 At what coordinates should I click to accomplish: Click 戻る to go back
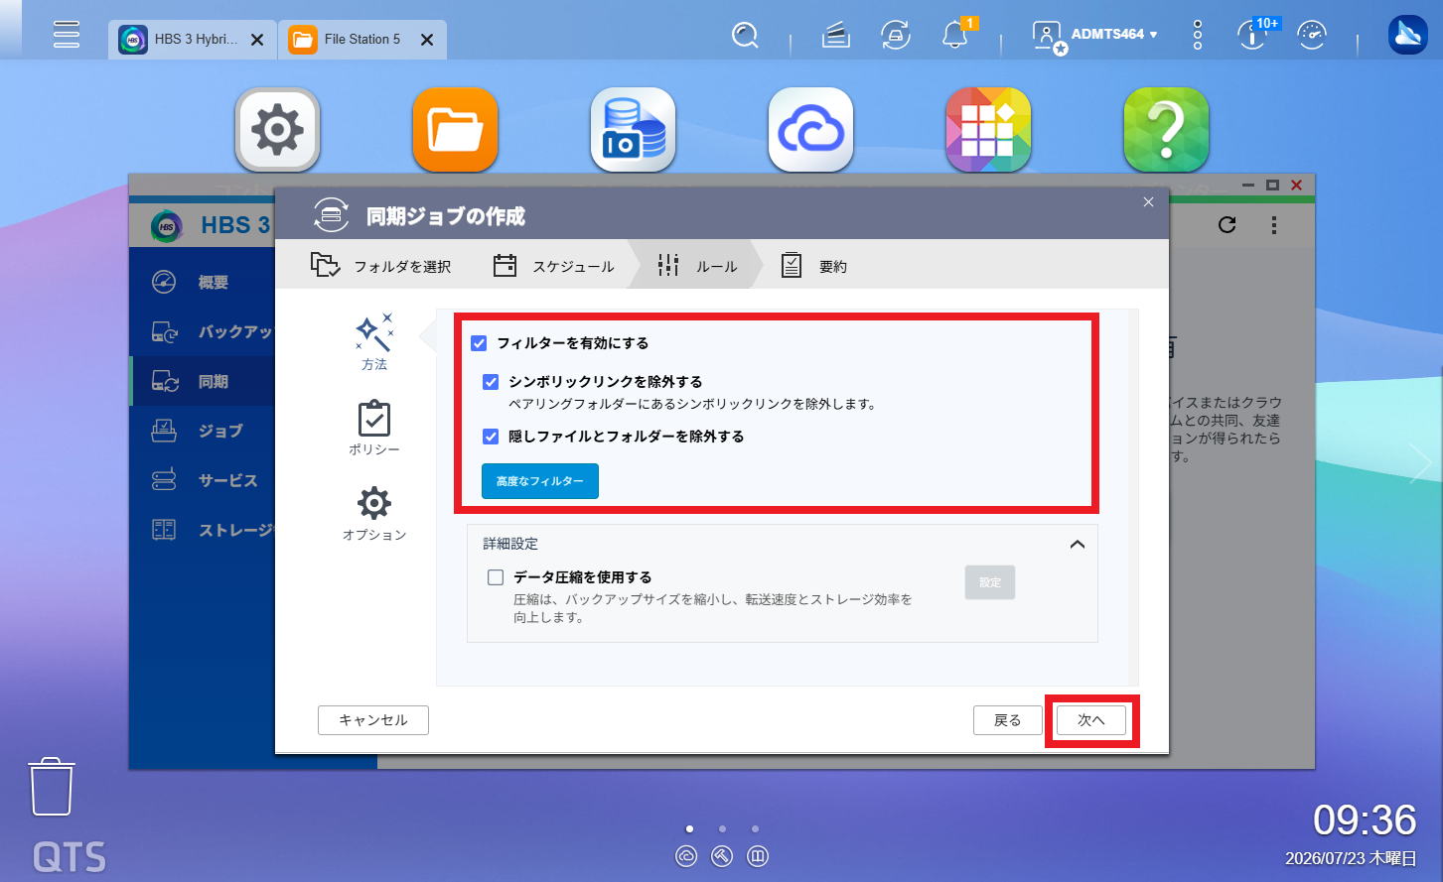[x=1008, y=720]
